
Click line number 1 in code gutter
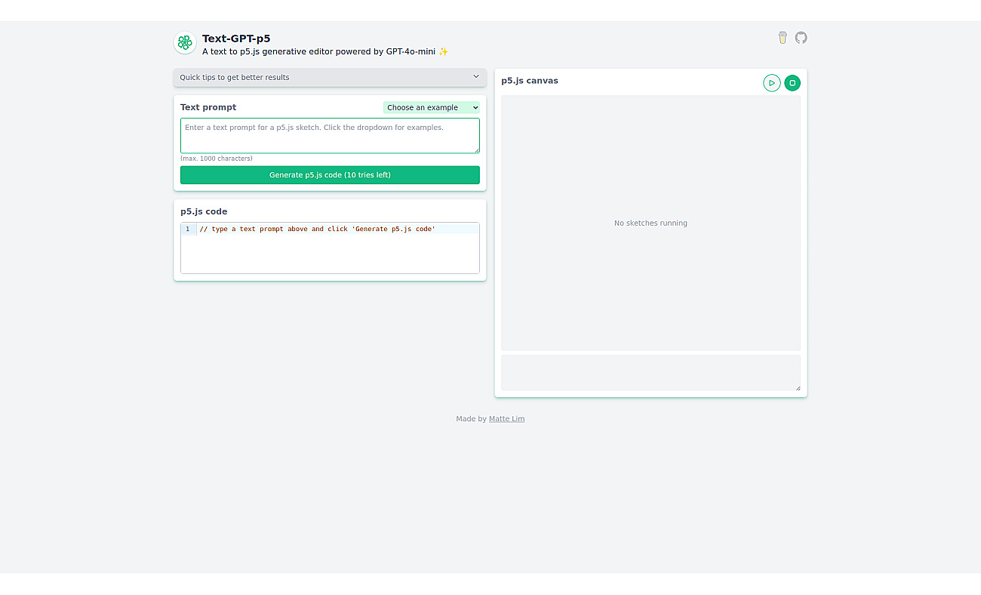[188, 229]
